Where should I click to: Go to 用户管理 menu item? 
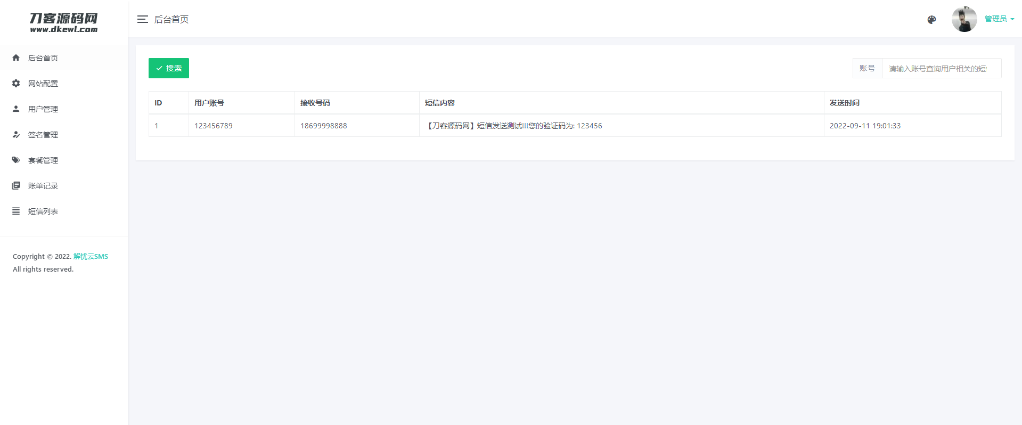pos(43,109)
